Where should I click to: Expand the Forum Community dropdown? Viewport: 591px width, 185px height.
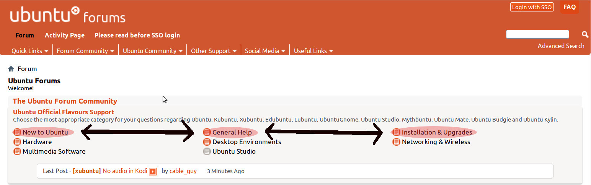pyautogui.click(x=85, y=51)
